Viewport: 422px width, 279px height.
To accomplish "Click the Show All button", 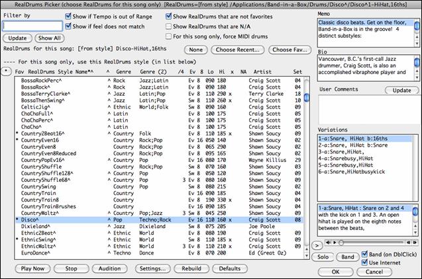I will click(50, 38).
